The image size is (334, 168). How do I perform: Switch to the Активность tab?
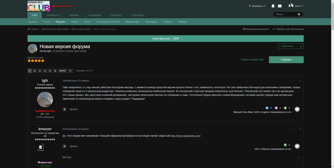[53, 15]
